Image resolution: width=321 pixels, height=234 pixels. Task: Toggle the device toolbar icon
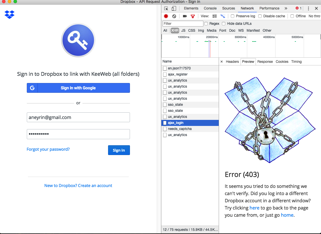click(173, 8)
